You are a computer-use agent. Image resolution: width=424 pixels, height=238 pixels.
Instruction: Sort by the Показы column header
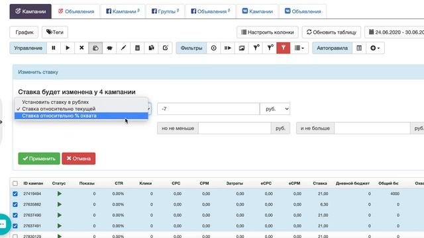[87, 183]
